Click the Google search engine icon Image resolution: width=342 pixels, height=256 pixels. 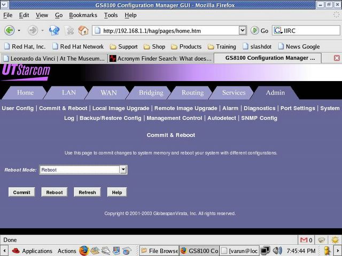[x=278, y=30]
